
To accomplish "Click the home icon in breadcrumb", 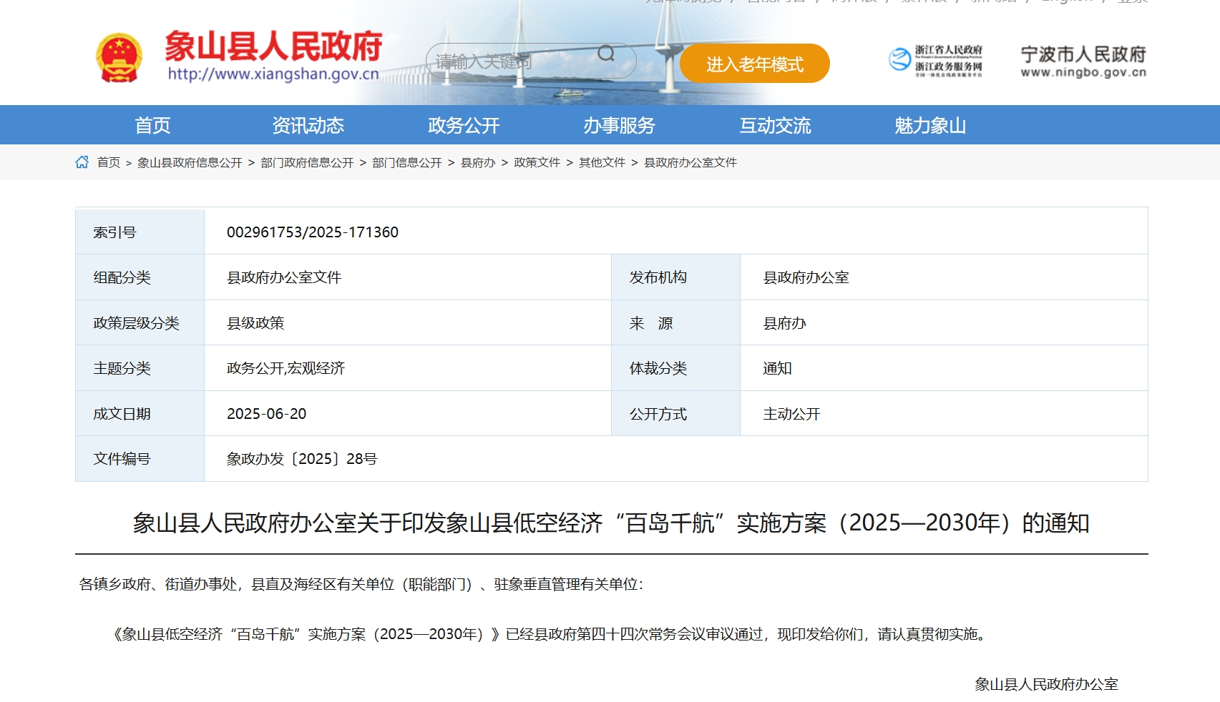I will pos(82,162).
